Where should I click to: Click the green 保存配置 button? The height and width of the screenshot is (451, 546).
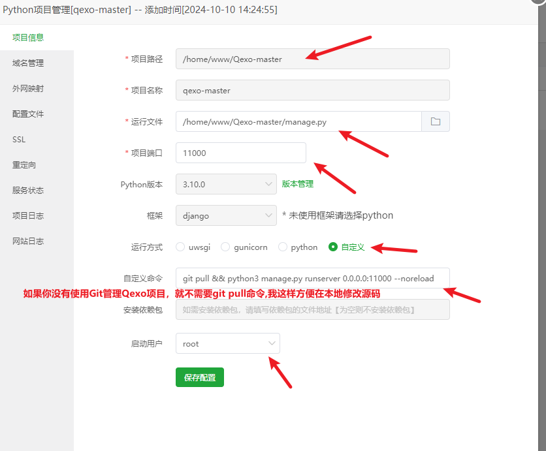199,377
